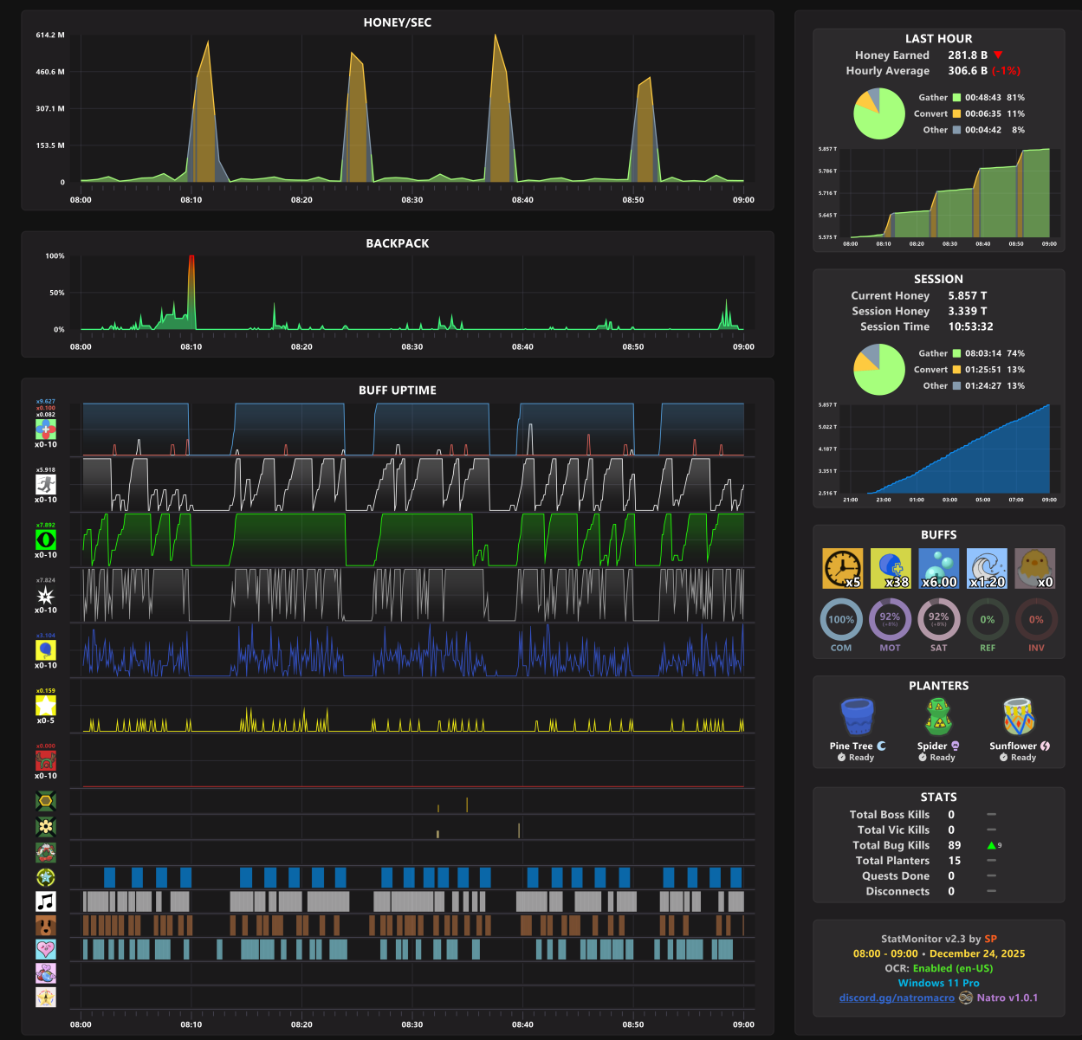Click the yellow hexagon on green icon
1082x1040 pixels.
(46, 802)
